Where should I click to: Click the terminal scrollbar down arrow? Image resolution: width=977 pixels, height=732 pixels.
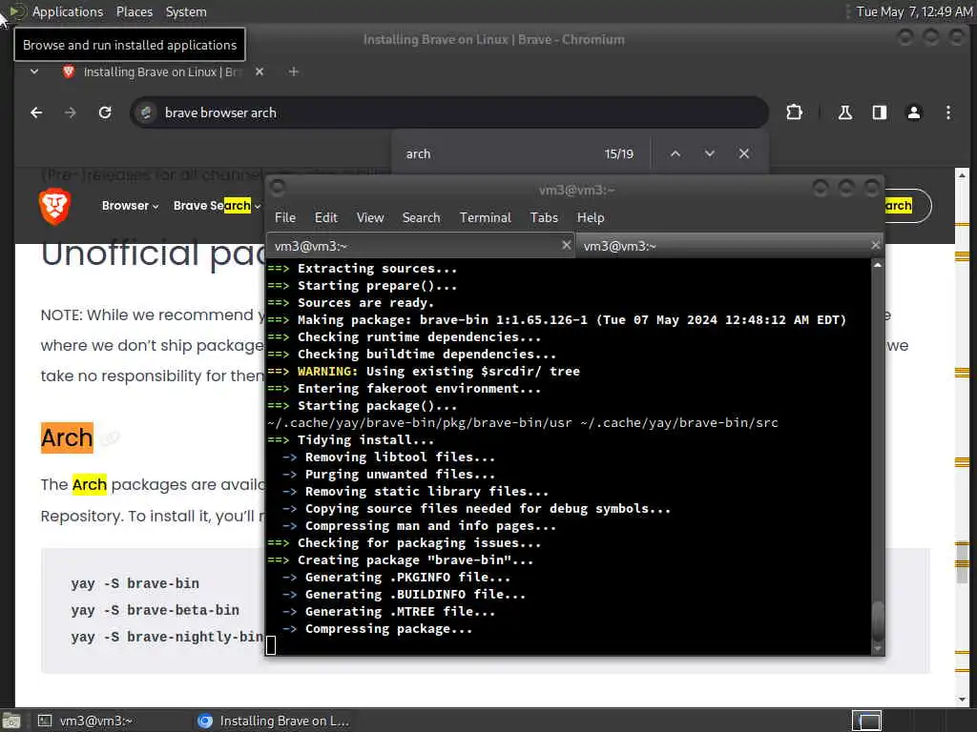tap(878, 649)
